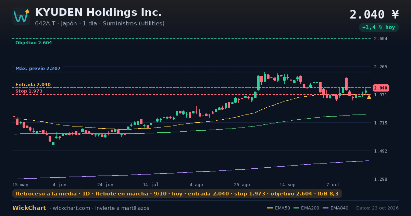Click the WickChart logo icon
Viewport: 411px width, 216px height.
tap(21, 16)
